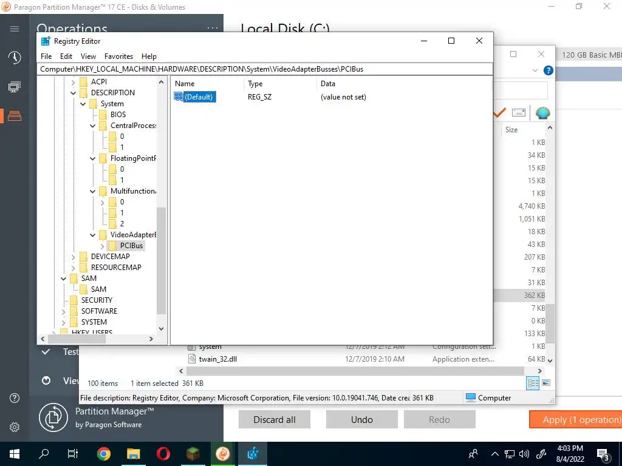Open the history clock icon in Paragon sidebar

(x=15, y=58)
